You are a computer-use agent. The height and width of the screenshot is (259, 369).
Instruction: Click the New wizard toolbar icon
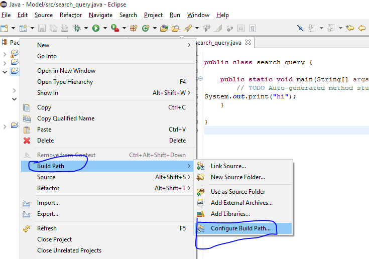coord(5,28)
